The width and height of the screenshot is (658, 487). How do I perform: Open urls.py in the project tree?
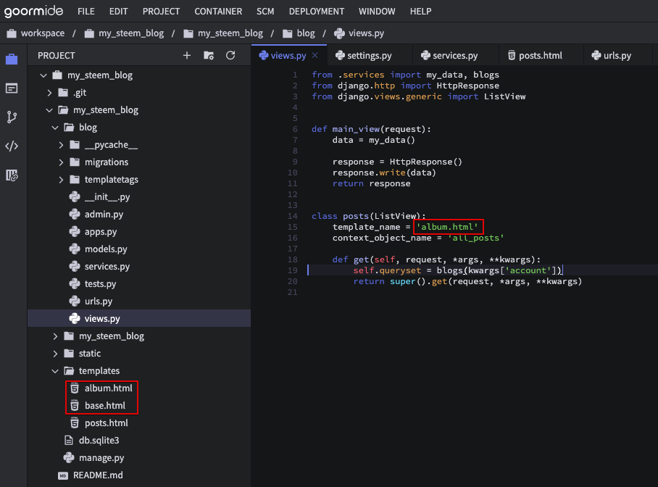(99, 301)
